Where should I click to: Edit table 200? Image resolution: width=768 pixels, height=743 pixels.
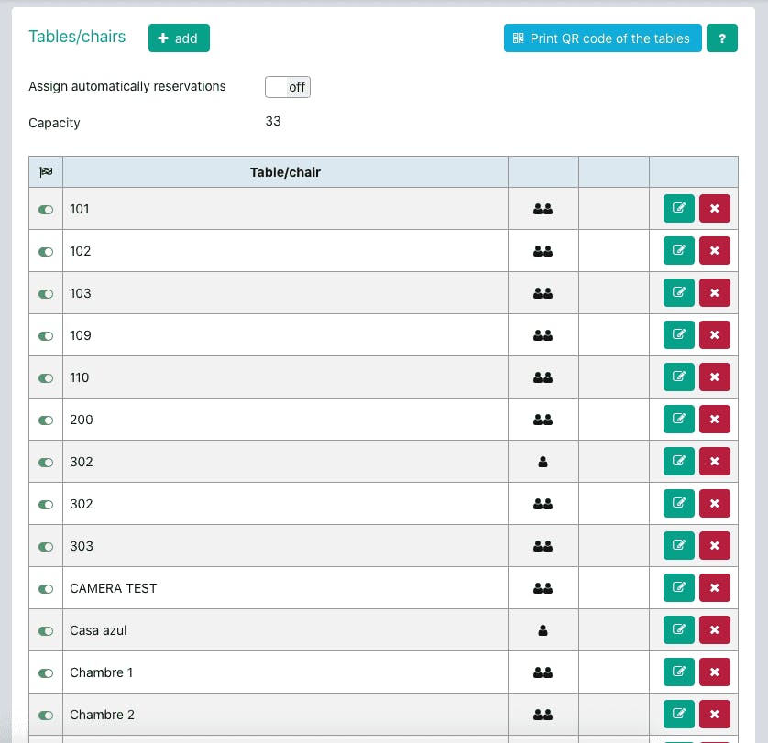tap(679, 419)
